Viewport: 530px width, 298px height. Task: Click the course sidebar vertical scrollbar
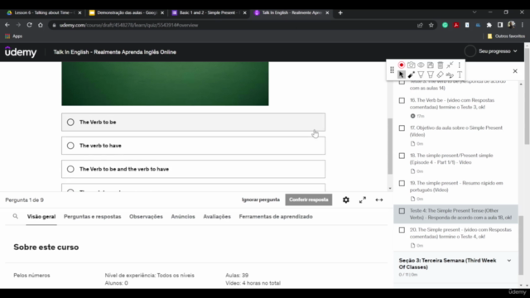click(x=521, y=245)
